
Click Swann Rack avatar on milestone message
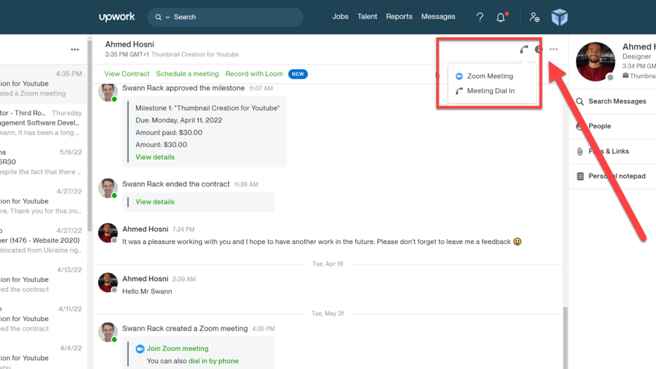108,92
